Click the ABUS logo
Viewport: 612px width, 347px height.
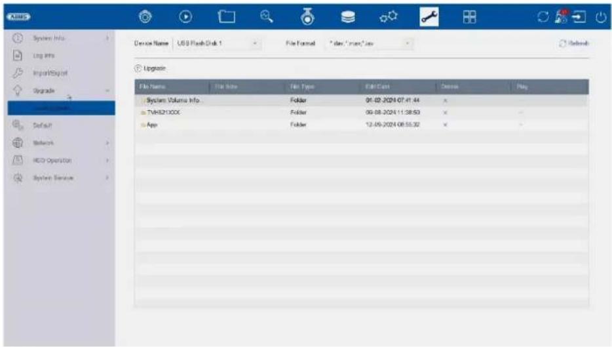pos(18,17)
